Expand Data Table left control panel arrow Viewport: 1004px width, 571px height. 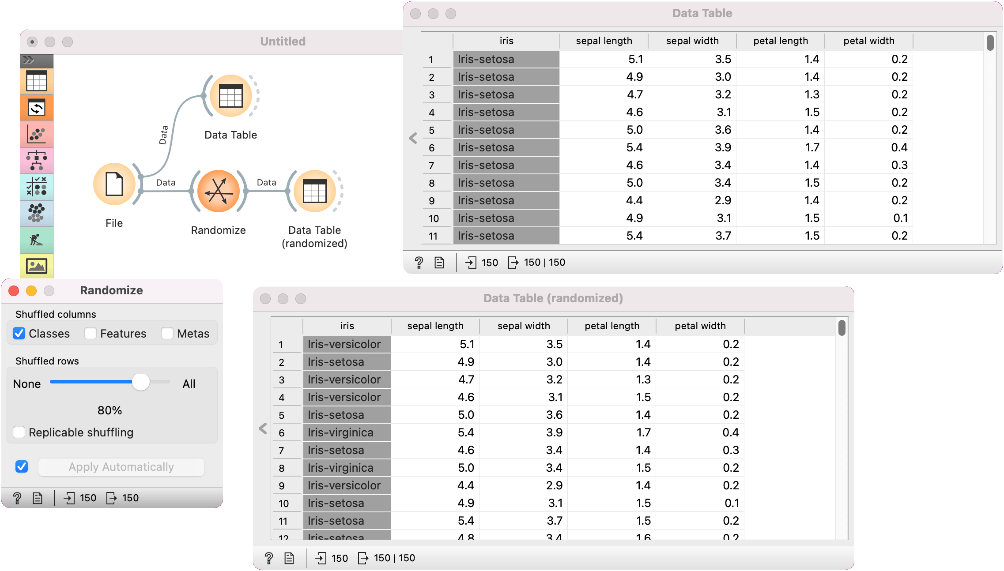[413, 139]
